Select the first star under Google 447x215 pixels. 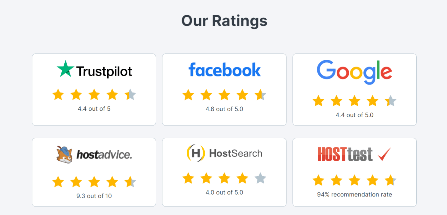coord(318,101)
